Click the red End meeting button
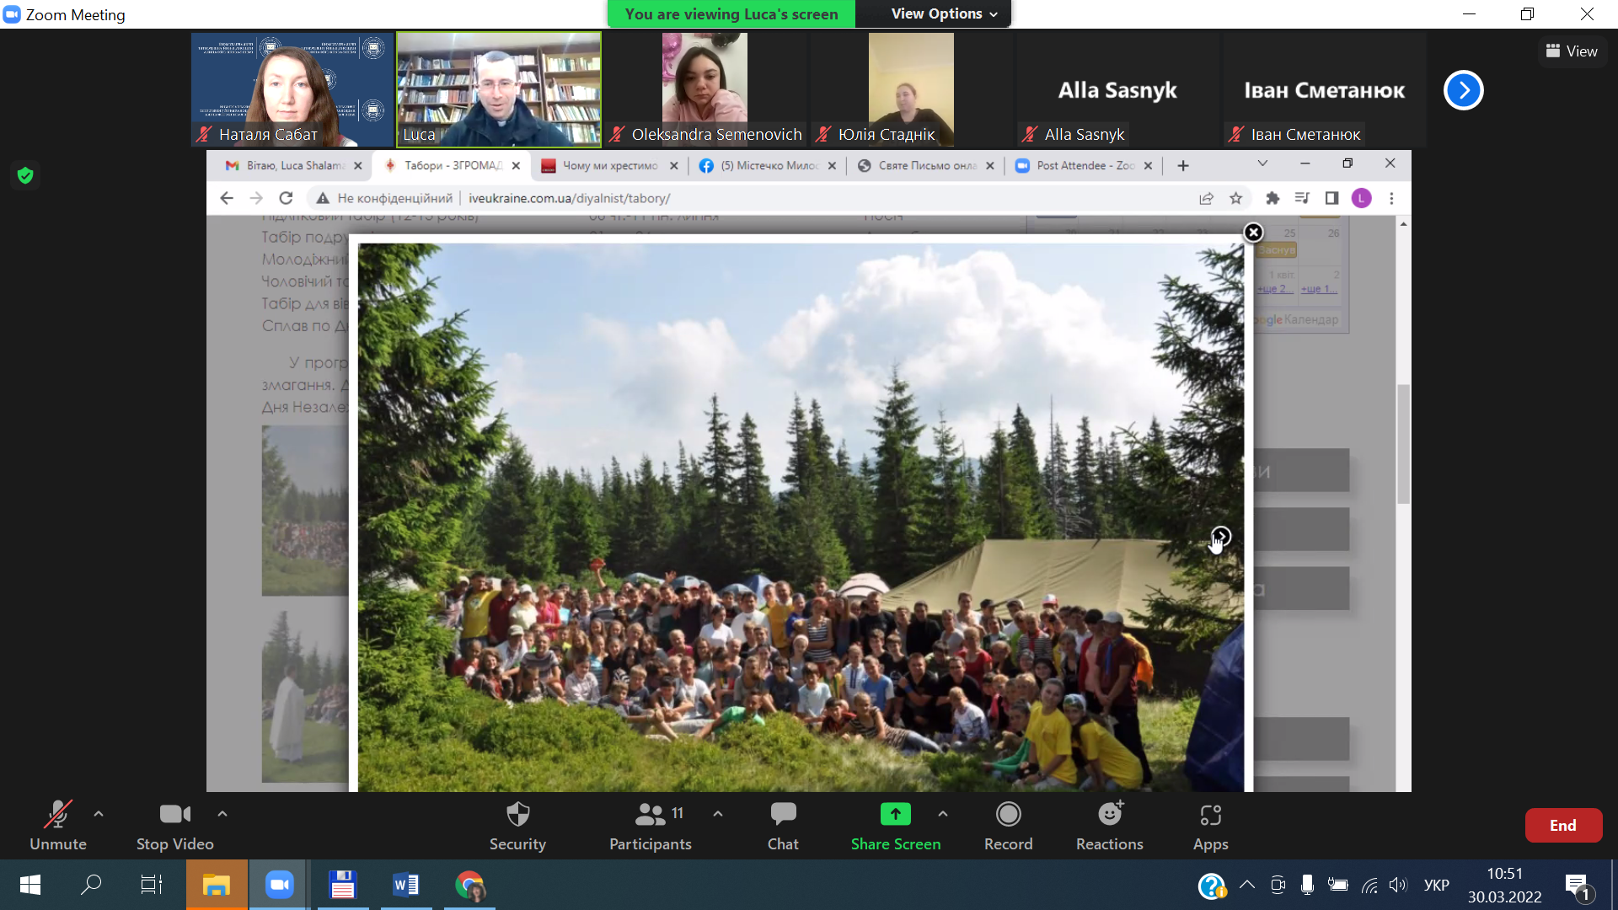 click(x=1562, y=826)
